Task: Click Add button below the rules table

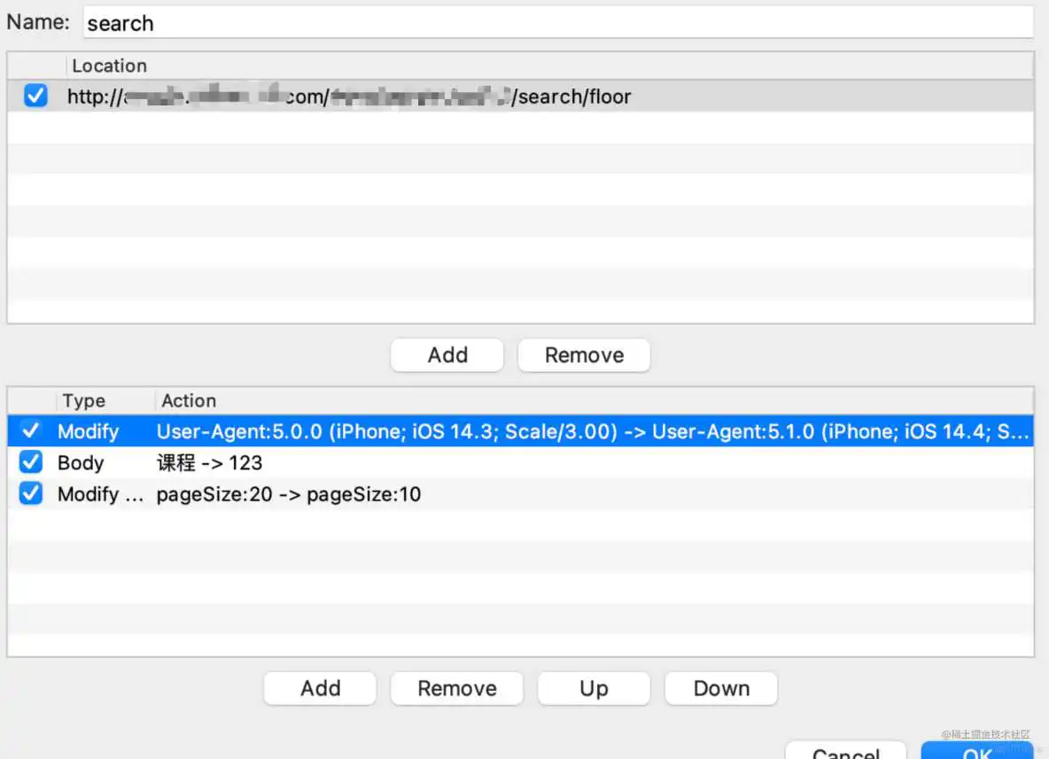Action: click(320, 688)
